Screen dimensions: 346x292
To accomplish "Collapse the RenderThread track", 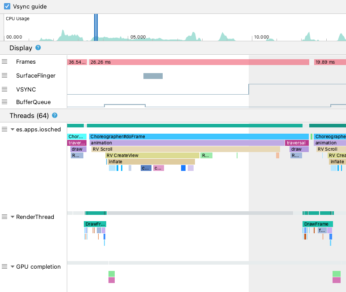I will pyautogui.click(x=13, y=217).
